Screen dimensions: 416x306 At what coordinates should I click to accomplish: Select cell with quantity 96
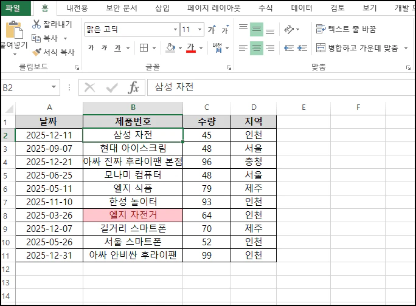pyautogui.click(x=207, y=161)
